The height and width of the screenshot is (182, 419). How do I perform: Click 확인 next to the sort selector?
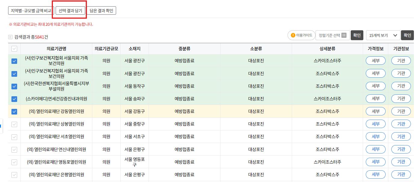tap(357, 35)
